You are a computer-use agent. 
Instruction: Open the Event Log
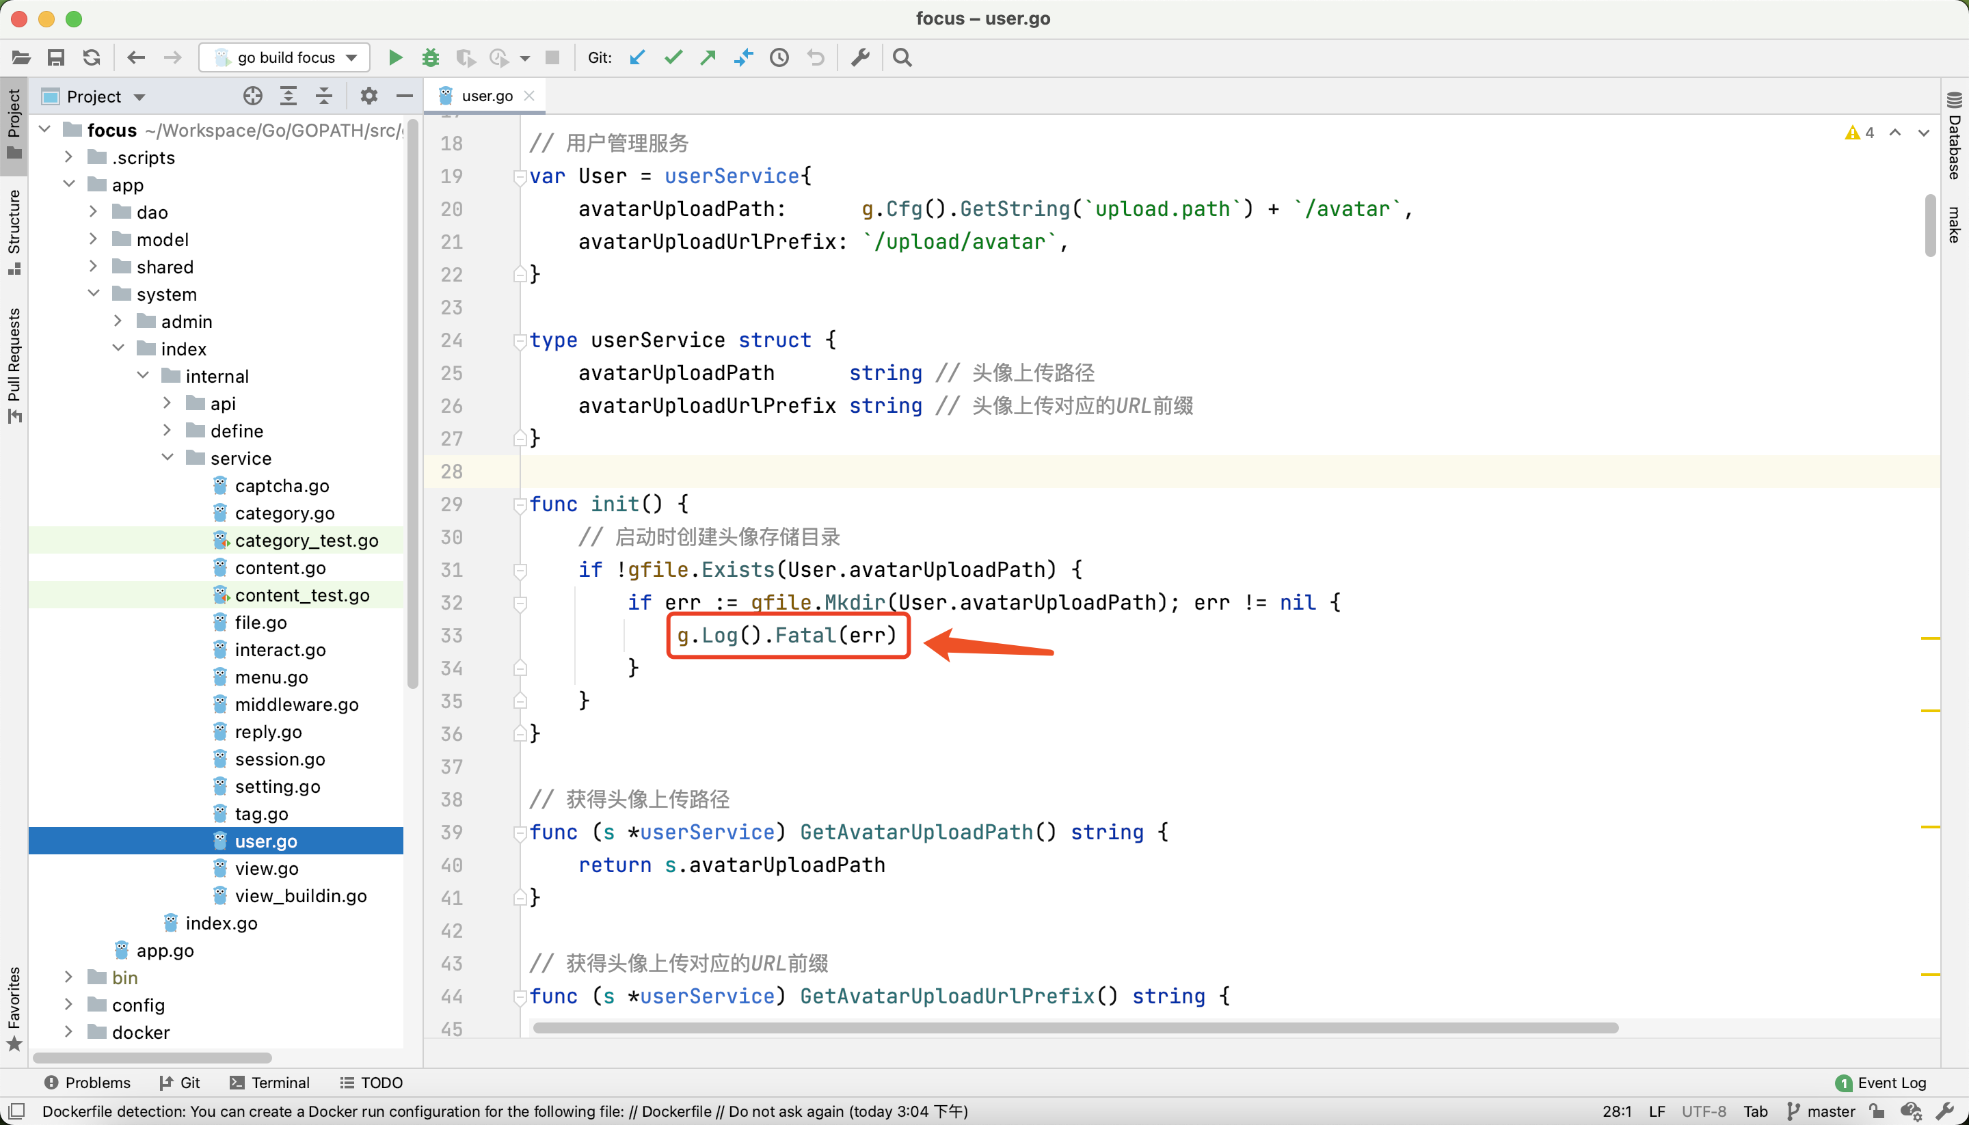(x=1881, y=1083)
